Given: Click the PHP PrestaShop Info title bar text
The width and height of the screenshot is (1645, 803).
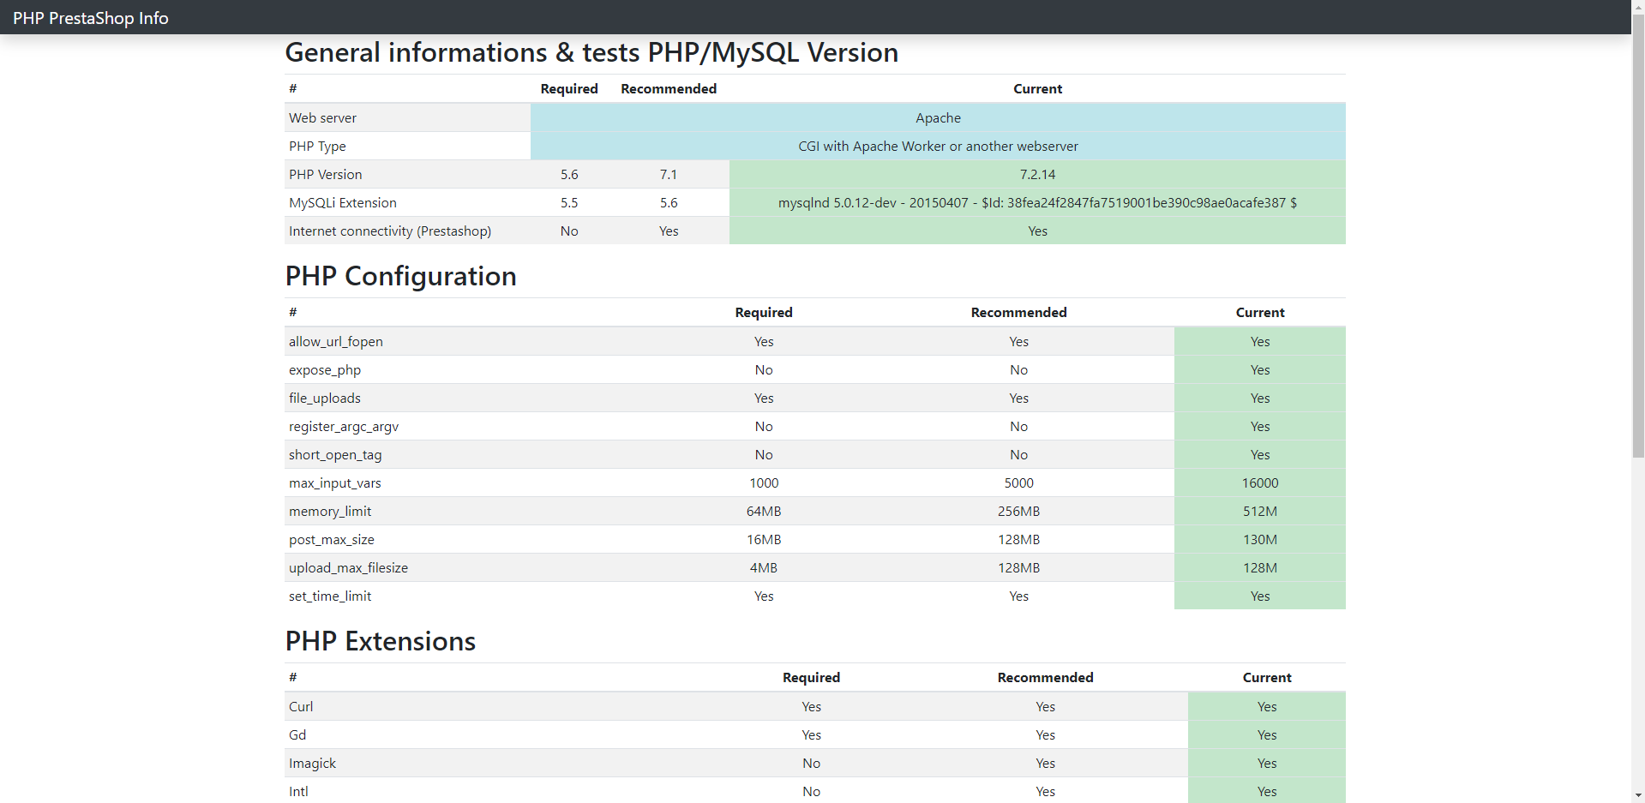Looking at the screenshot, I should 88,17.
